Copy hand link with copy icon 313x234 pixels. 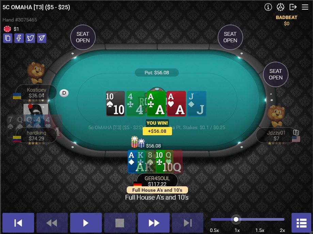(8, 38)
